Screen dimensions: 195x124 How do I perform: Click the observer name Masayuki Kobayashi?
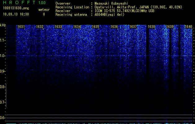point(111,3)
